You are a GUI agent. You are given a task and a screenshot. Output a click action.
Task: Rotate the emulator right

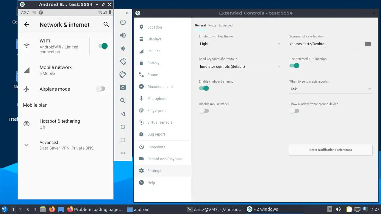click(x=123, y=75)
